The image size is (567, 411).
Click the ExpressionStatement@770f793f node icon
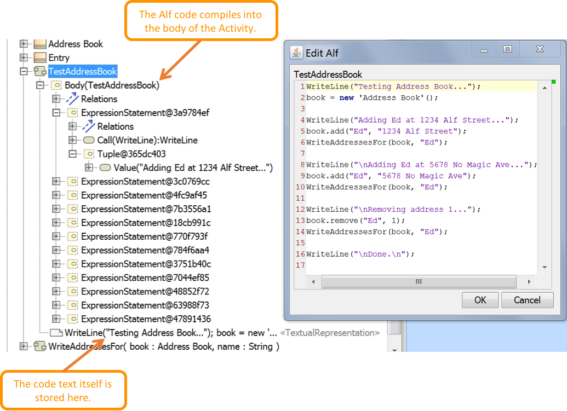tap(72, 236)
